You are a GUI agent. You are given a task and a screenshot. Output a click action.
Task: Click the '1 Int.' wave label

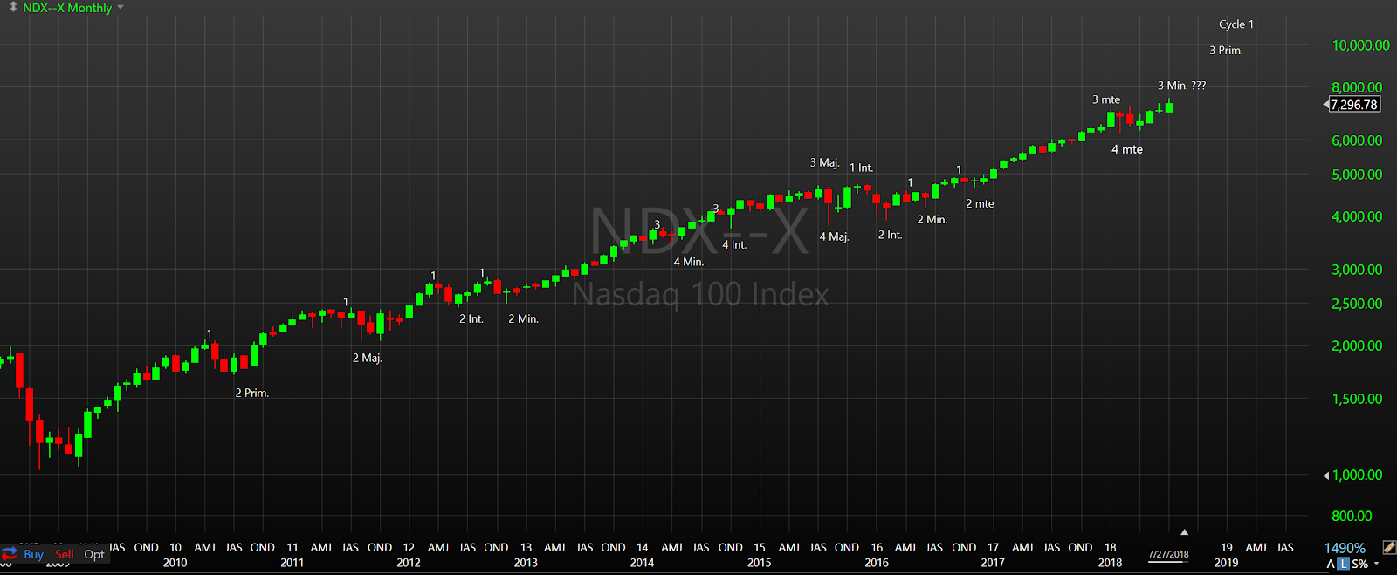pos(861,168)
